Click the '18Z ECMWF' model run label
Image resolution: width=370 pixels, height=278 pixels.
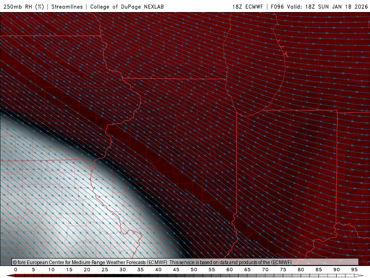(247, 6)
